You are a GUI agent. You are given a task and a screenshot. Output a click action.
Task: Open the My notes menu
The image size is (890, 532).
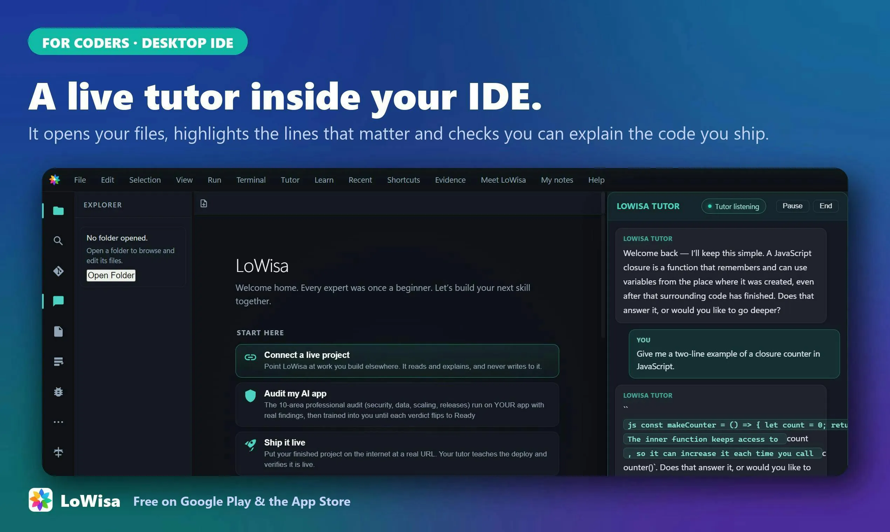click(x=557, y=180)
